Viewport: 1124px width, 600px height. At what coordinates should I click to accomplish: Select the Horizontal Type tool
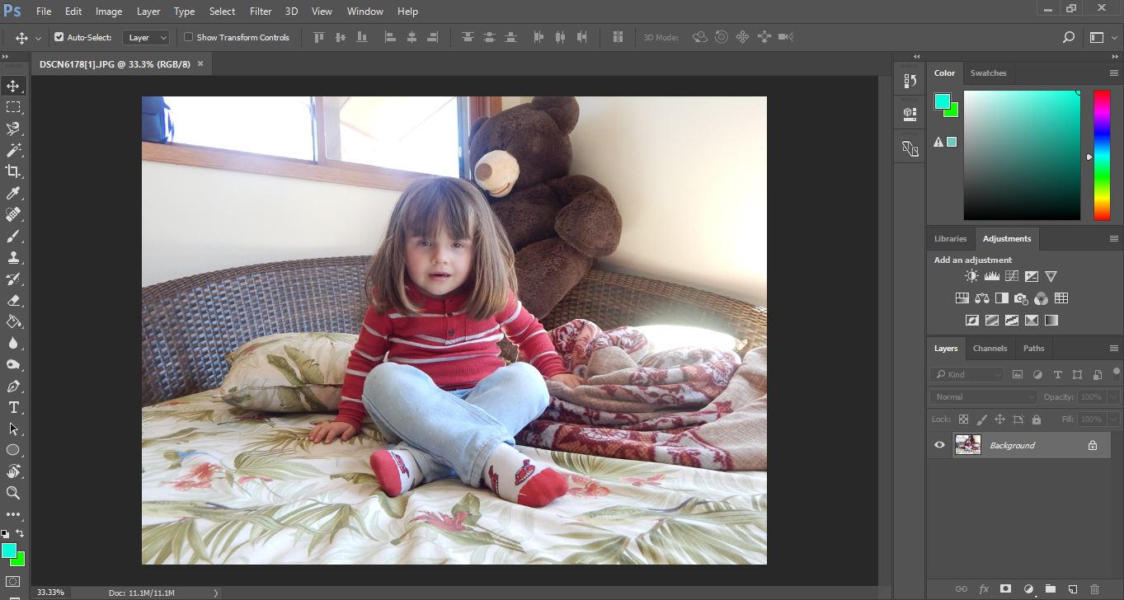(13, 407)
